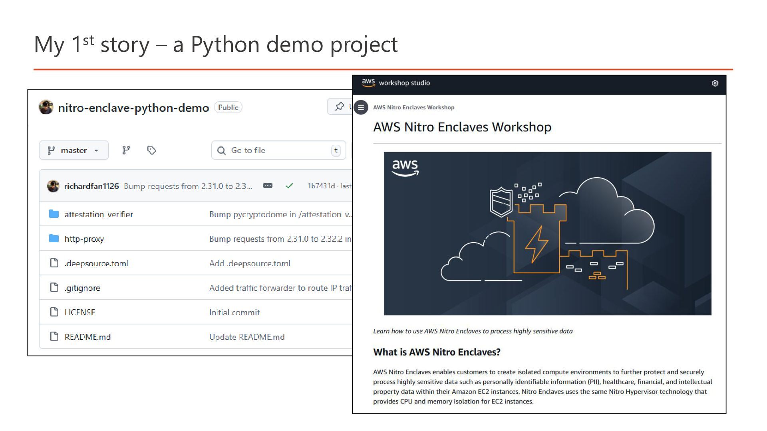
Task: Open the .deepsource.toml file
Action: 96,263
